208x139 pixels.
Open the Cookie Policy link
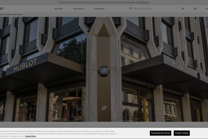click(x=31, y=136)
